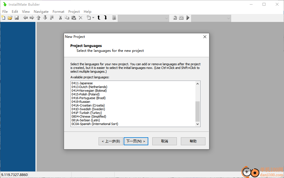The width and height of the screenshot is (284, 178).
Task: Click the language list scroll down arrow
Action: tap(198, 124)
